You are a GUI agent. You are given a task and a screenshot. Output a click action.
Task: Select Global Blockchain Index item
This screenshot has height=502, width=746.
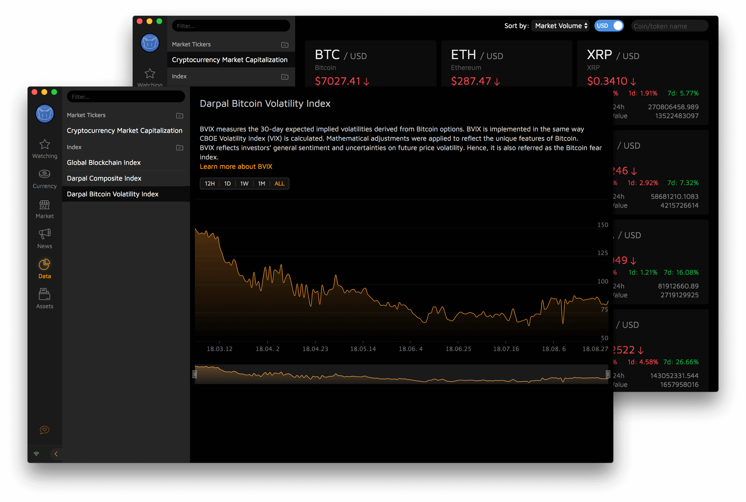pyautogui.click(x=104, y=163)
